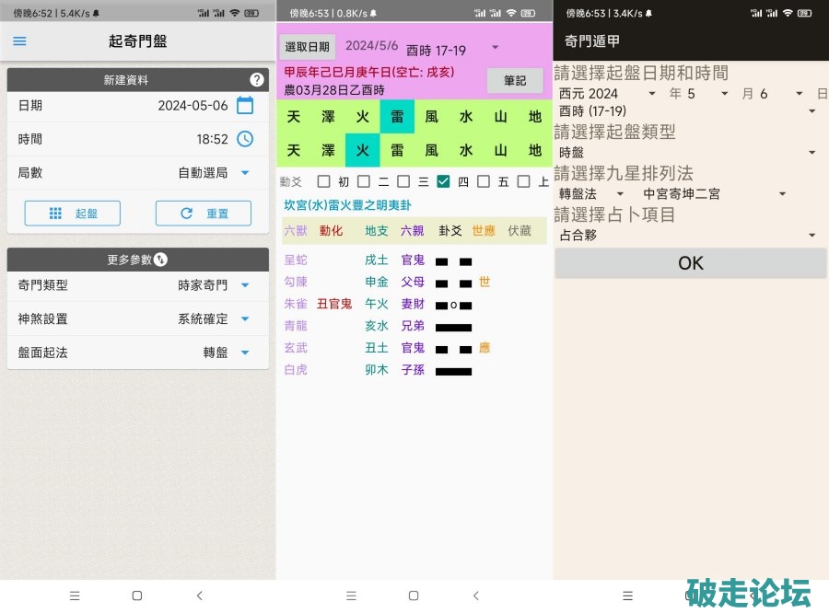Click the 選取日期 button
Viewport: 829px width, 613px height.
click(307, 47)
